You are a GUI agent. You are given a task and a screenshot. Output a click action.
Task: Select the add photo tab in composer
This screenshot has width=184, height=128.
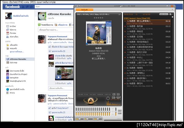coord(61,25)
